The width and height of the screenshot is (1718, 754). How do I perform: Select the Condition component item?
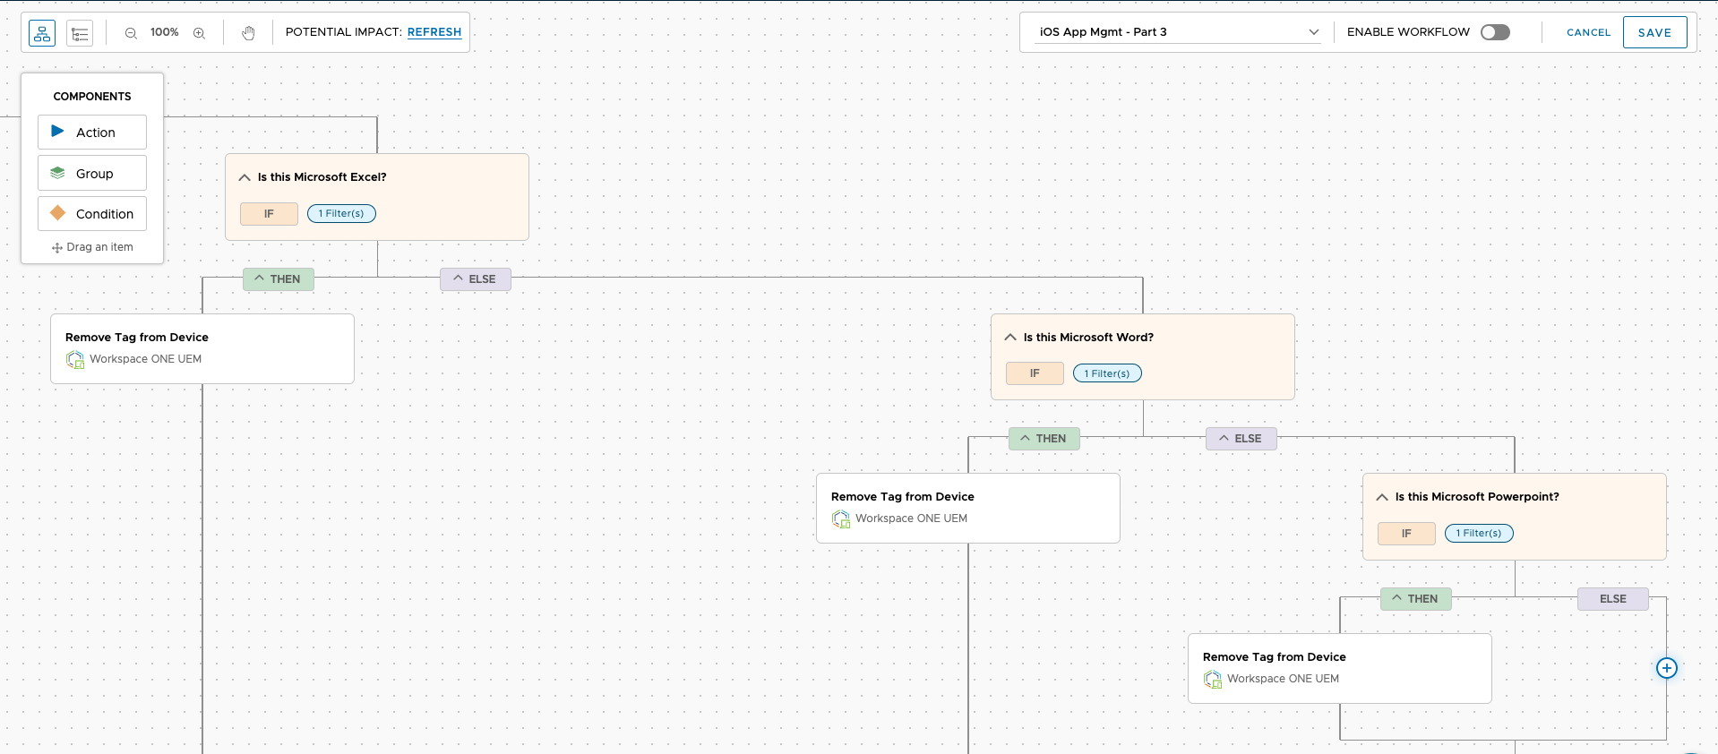click(92, 213)
